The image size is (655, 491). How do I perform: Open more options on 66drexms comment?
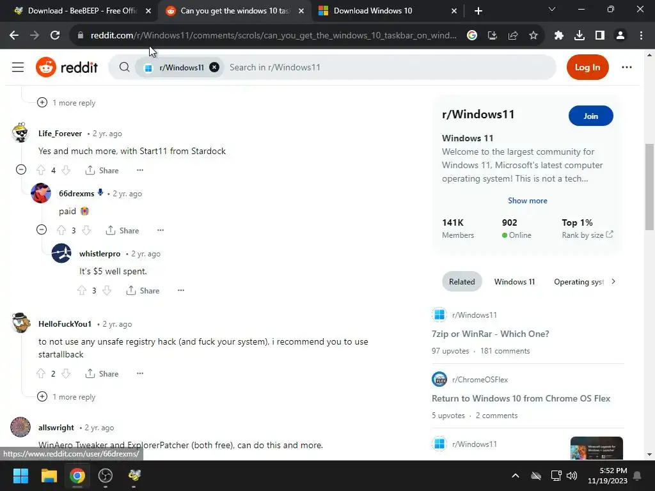click(161, 230)
